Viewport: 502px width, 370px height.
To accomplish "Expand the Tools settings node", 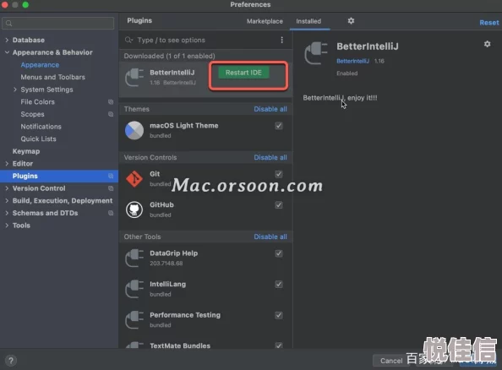I will [x=7, y=226].
